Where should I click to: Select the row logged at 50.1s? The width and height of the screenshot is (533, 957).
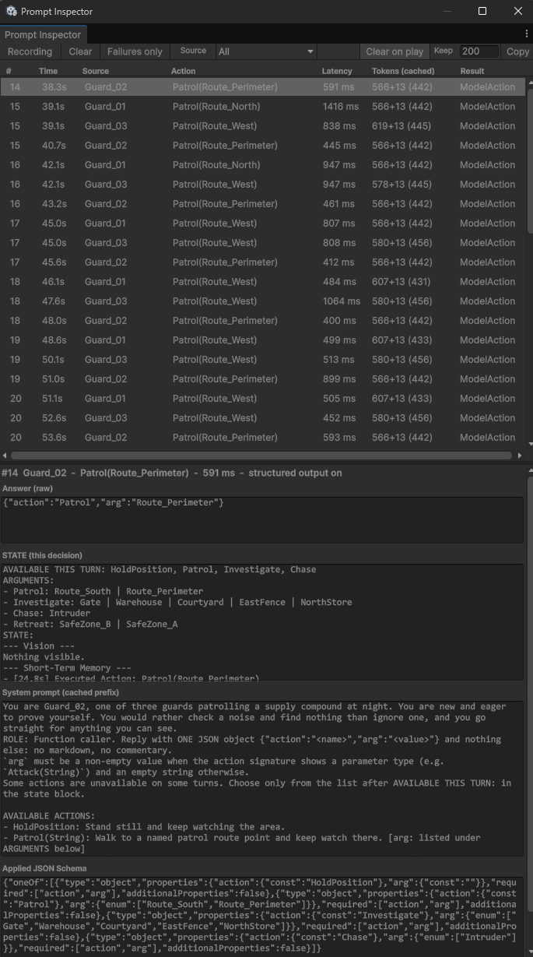263,360
